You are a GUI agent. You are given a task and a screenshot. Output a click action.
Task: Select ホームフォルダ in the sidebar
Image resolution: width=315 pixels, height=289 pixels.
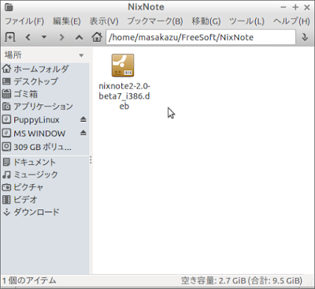point(45,69)
